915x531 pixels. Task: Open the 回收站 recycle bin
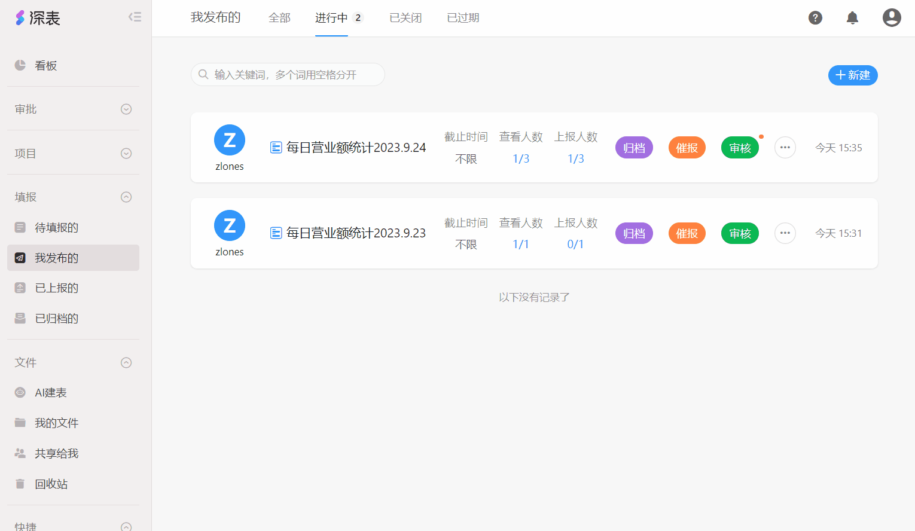[x=51, y=484]
